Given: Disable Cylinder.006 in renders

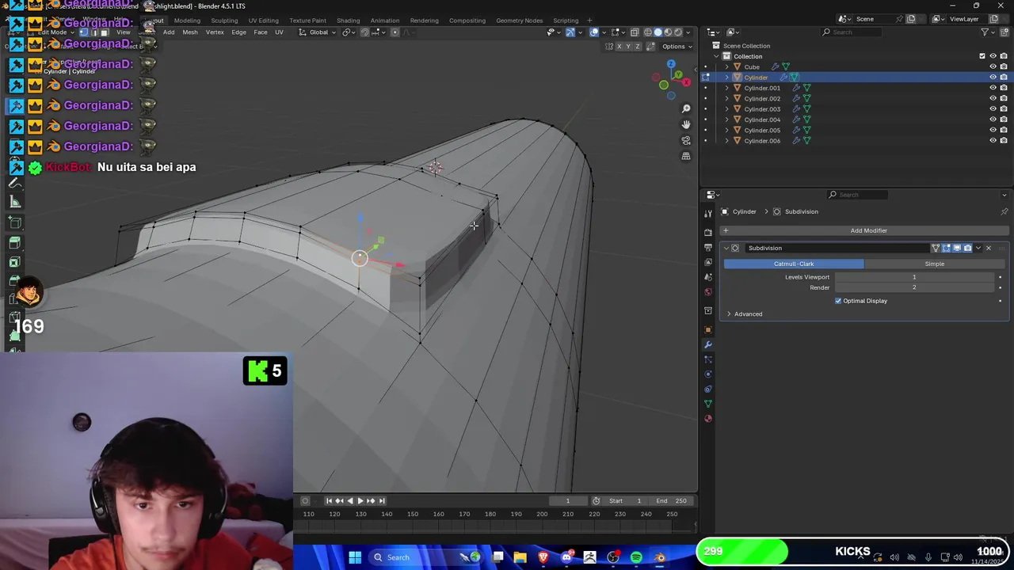Looking at the screenshot, I should pyautogui.click(x=1004, y=141).
